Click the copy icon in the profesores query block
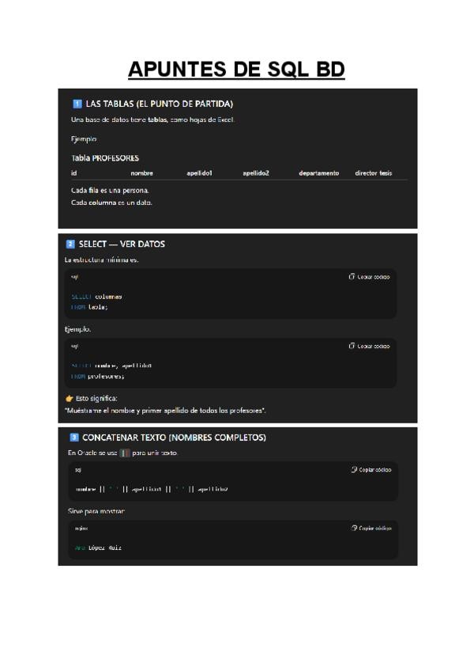 coord(352,346)
